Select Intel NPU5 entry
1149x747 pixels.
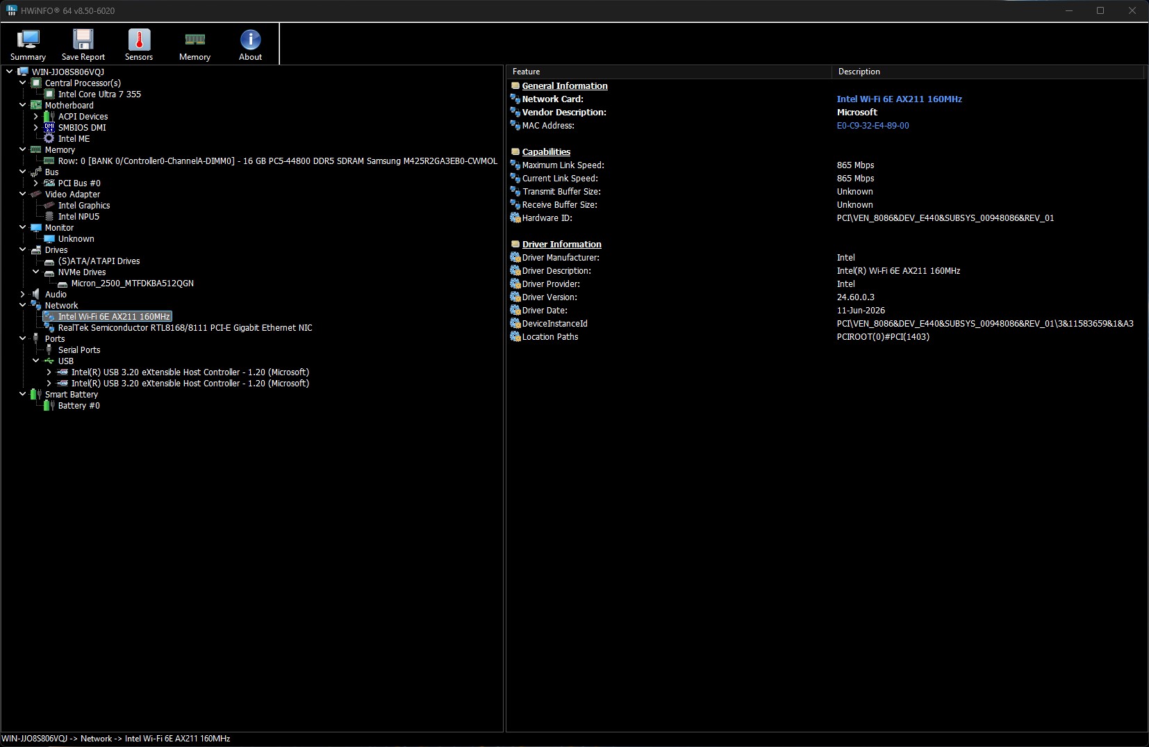(78, 216)
